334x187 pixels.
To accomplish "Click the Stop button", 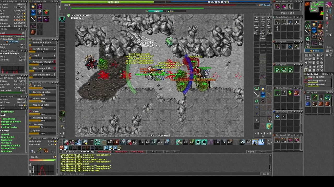I will [x=329, y=47].
